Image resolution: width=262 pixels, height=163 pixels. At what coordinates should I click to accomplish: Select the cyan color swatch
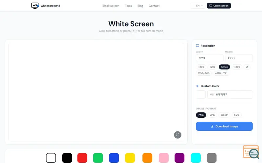(x=196, y=158)
